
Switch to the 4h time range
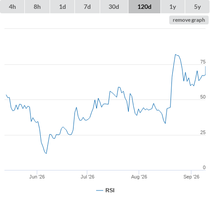[x=12, y=7]
